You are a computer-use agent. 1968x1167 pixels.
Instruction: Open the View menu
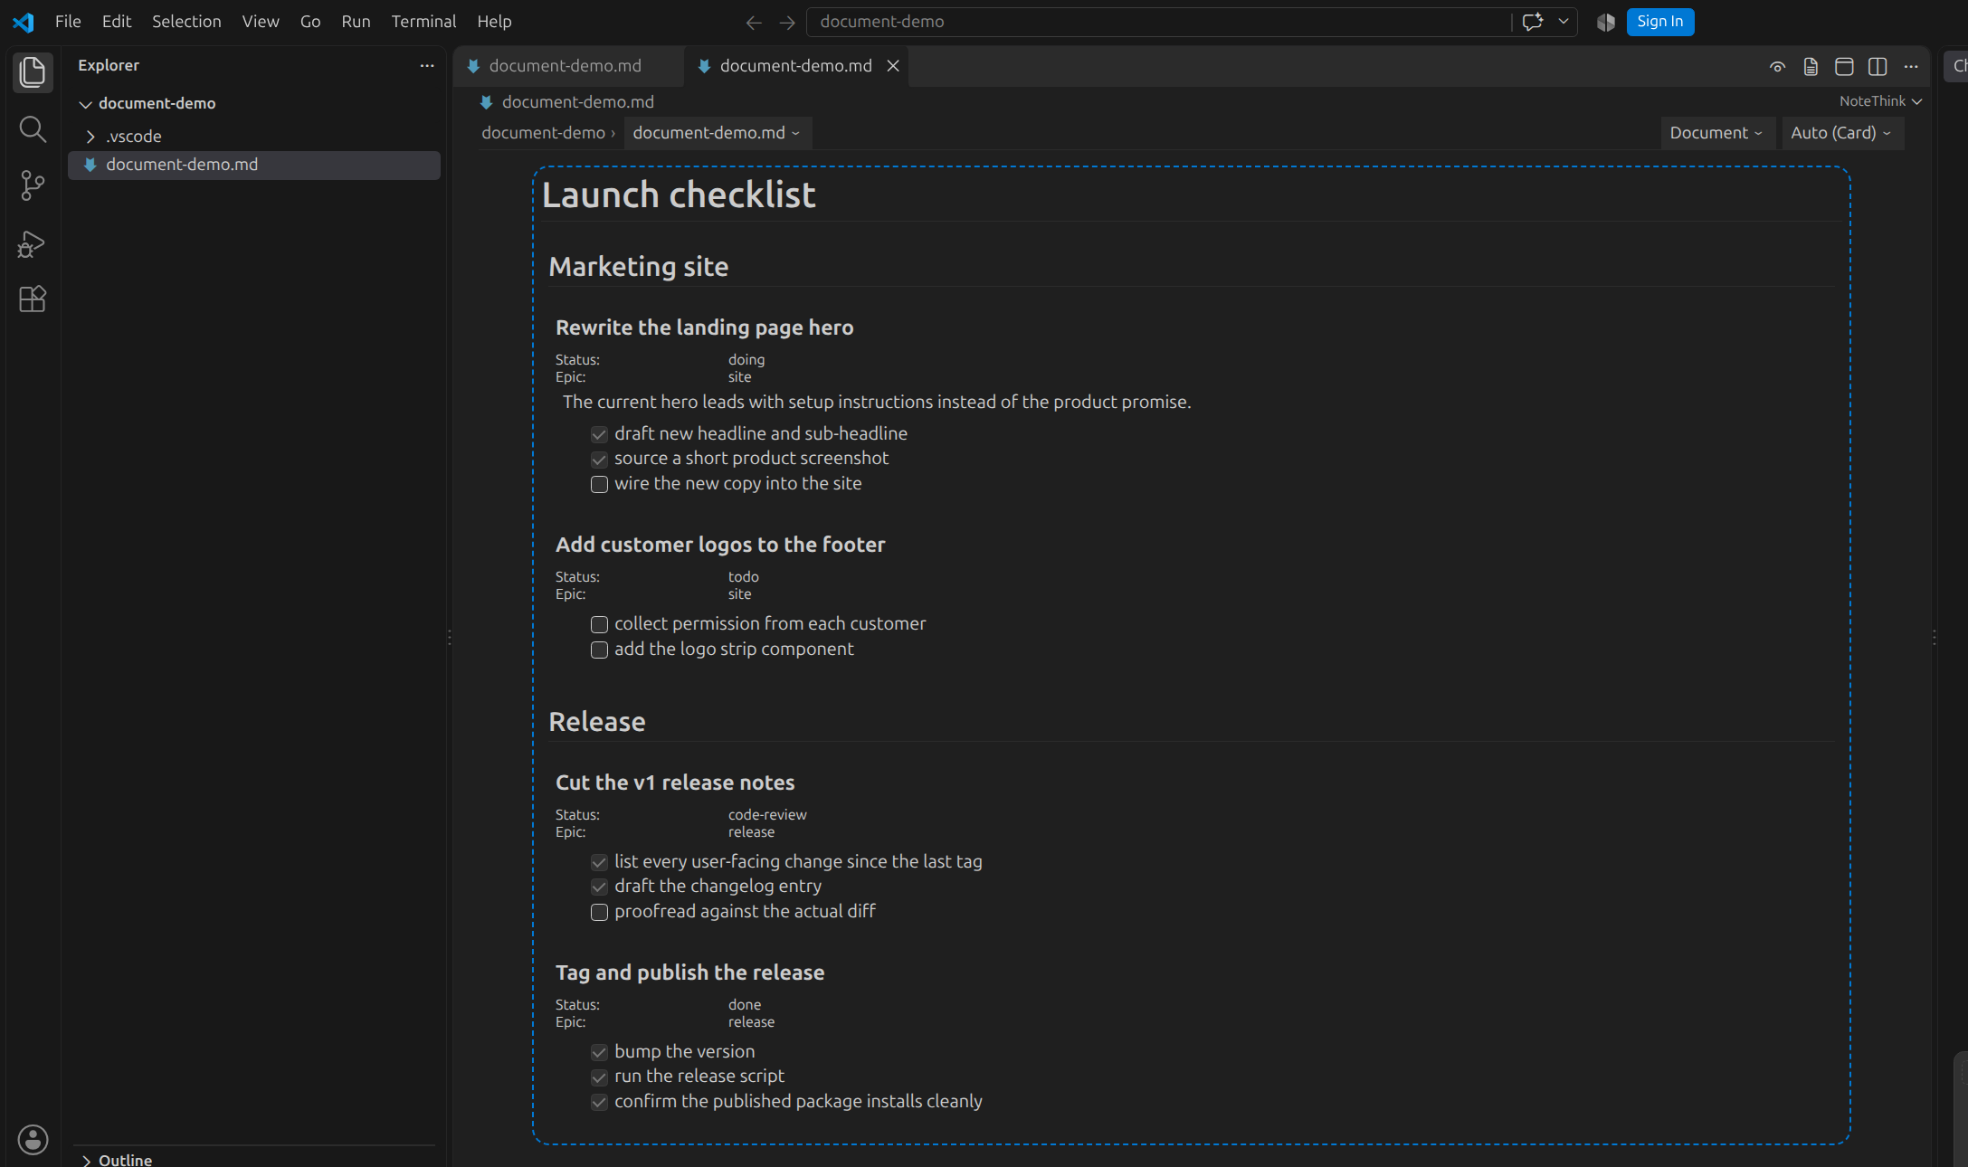[x=261, y=22]
